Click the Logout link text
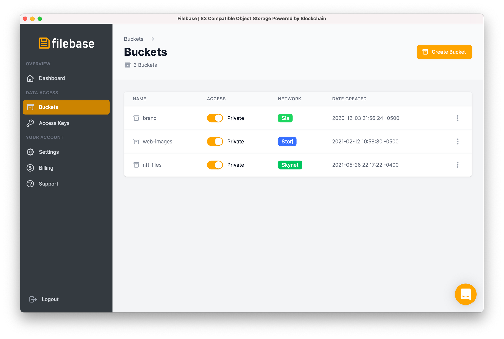Viewport: 504px width, 339px height. (x=50, y=299)
